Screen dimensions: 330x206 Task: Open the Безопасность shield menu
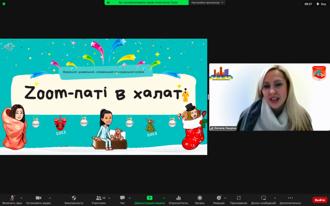pos(74,200)
